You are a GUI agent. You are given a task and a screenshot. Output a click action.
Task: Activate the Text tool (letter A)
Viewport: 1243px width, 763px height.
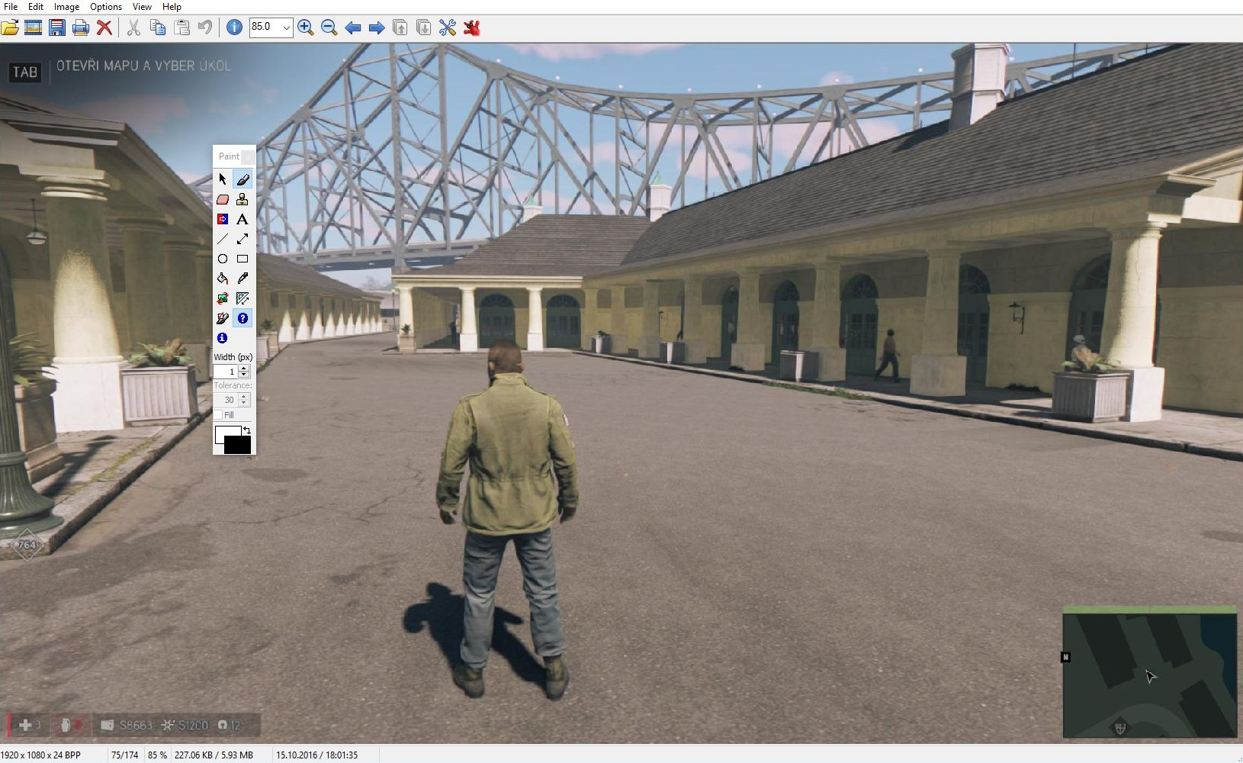[242, 219]
